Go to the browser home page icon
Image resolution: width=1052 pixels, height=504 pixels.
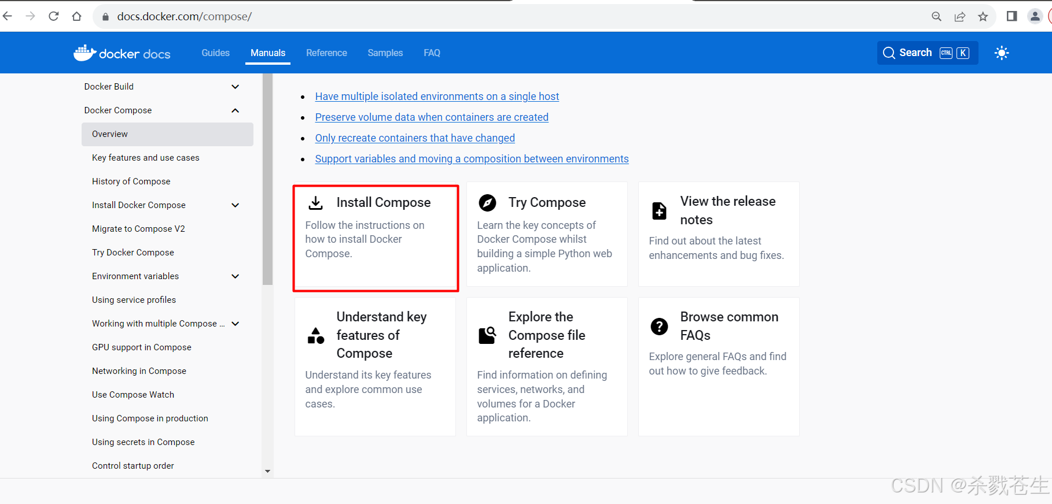click(x=76, y=16)
